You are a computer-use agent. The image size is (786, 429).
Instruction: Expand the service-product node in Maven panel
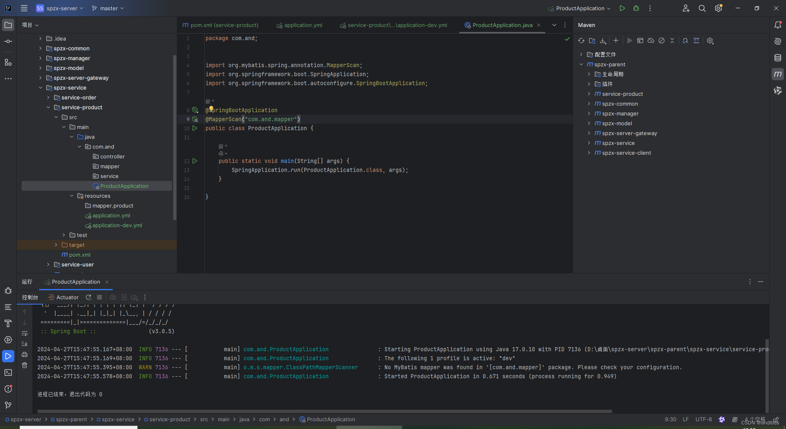(588, 94)
